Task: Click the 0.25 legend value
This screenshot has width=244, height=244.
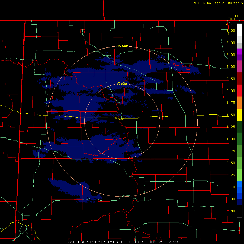Action: (231, 175)
